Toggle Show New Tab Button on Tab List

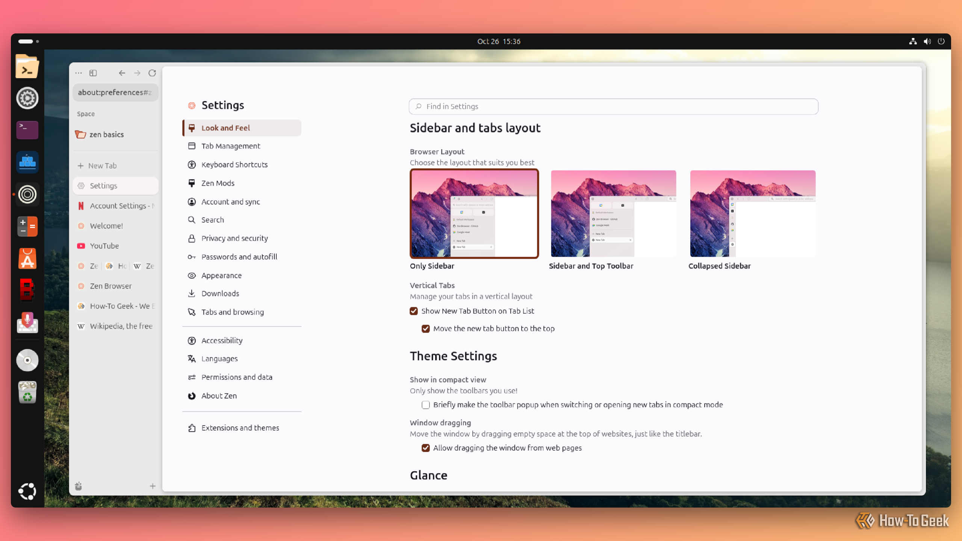414,311
